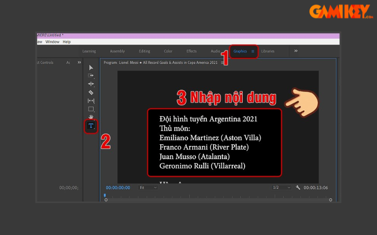Open the Window menu
The width and height of the screenshot is (377, 235).
[x=52, y=42]
